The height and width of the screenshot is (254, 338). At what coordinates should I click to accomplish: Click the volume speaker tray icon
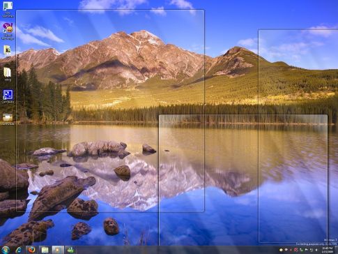[x=316, y=250]
